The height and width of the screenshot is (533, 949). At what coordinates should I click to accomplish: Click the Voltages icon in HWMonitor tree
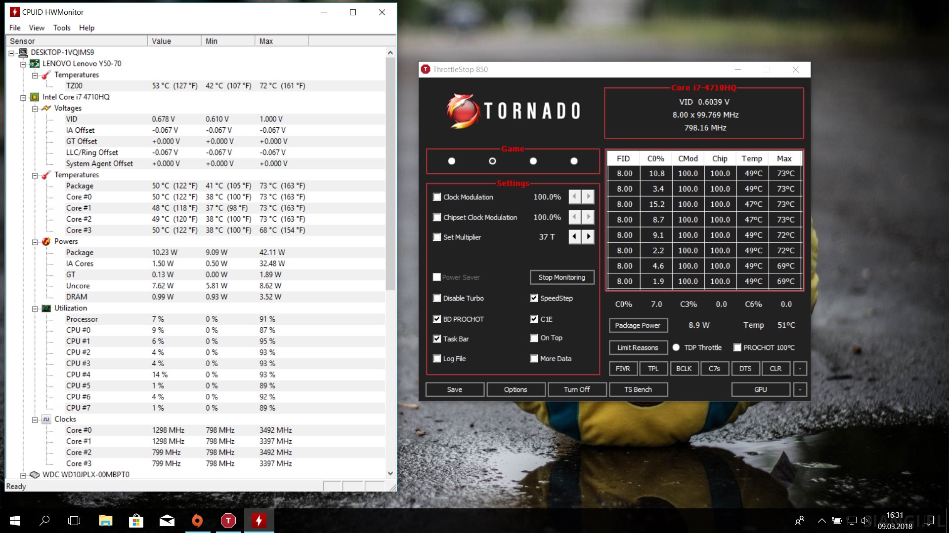click(x=46, y=108)
